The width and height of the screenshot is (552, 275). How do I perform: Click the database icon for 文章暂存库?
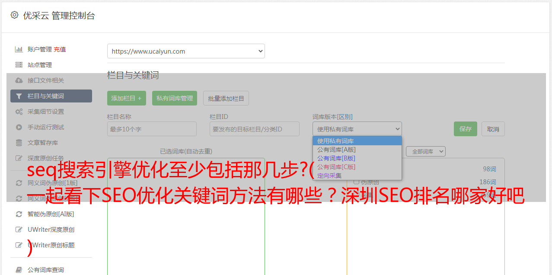(x=19, y=143)
